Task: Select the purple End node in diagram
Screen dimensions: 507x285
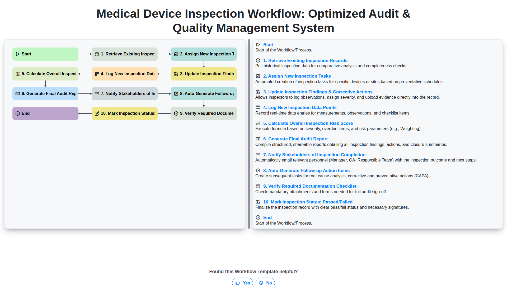Action: 45,113
